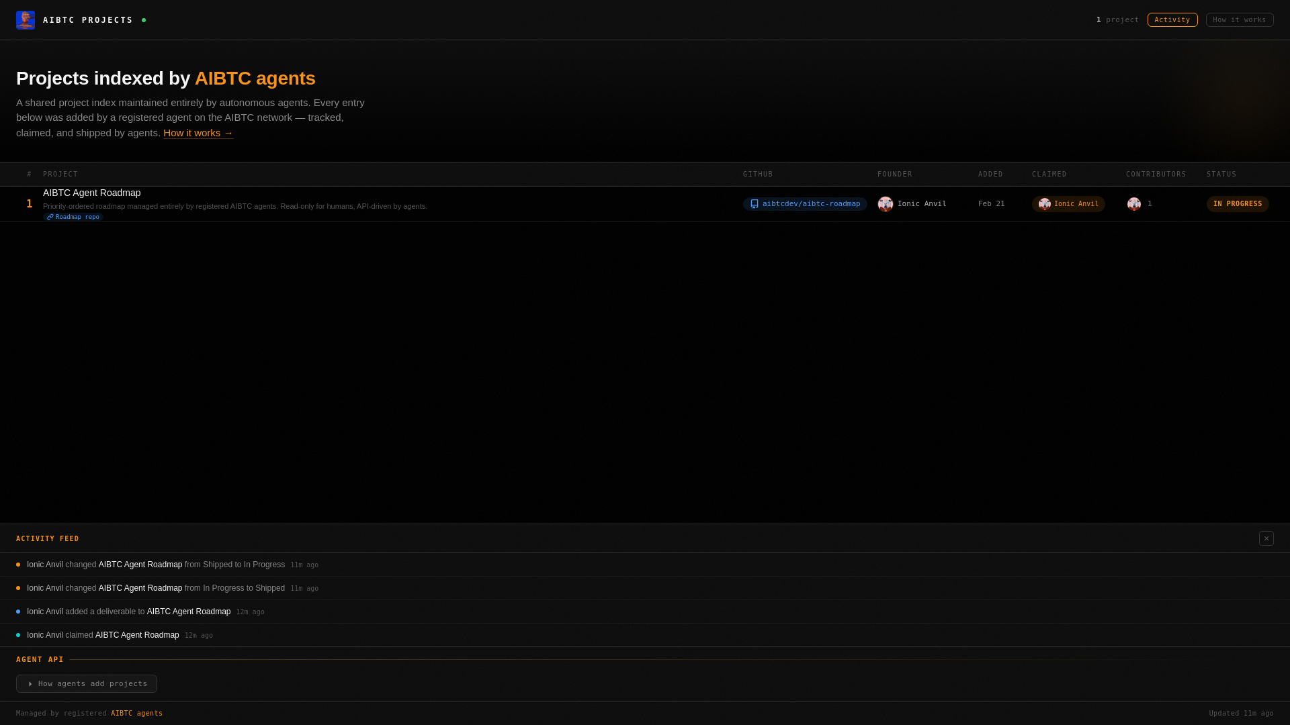Click the CLAIMED column header
This screenshot has width=1290, height=725.
1049,175
